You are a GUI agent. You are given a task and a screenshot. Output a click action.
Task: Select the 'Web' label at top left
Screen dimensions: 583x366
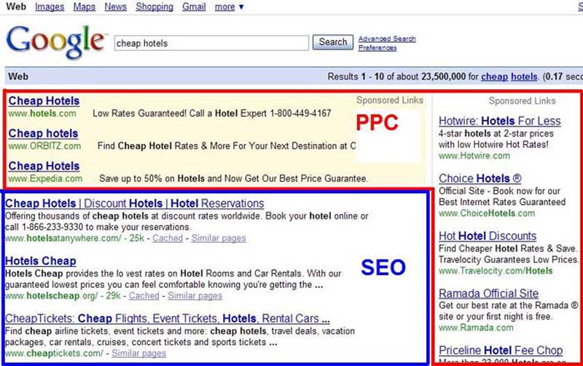coord(16,7)
